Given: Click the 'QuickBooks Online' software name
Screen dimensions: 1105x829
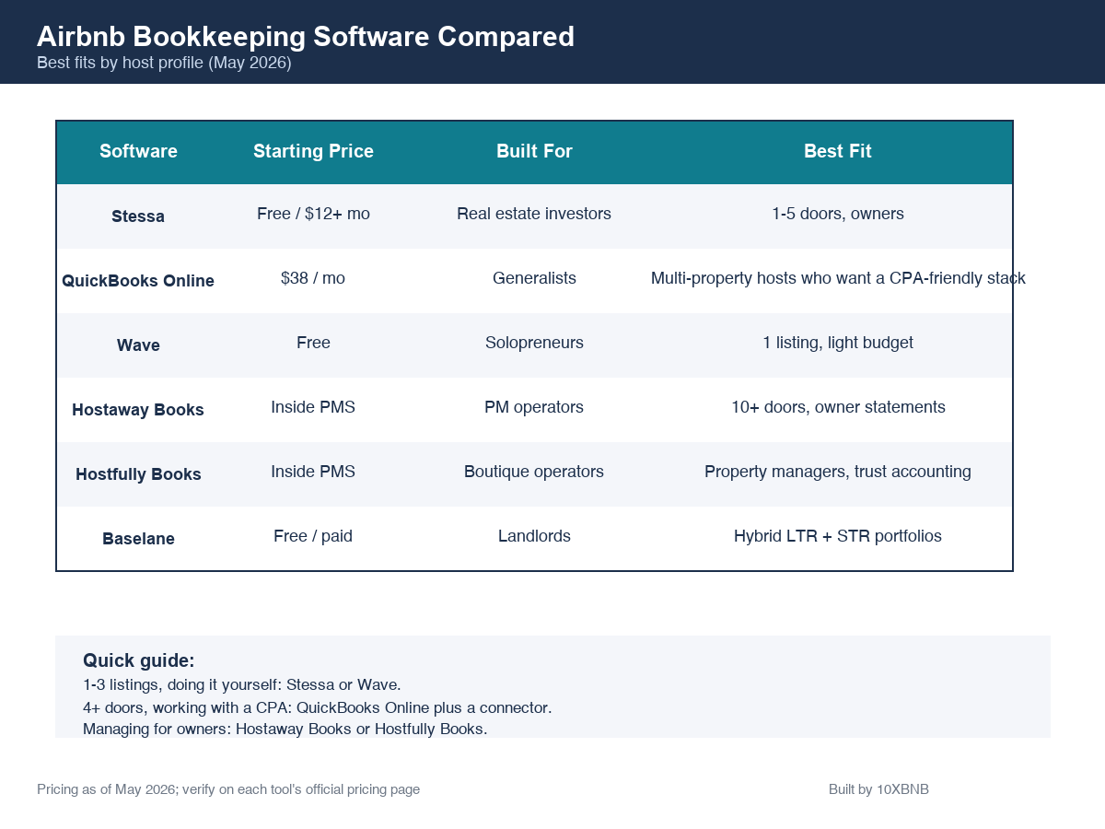Looking at the screenshot, I should pos(138,281).
